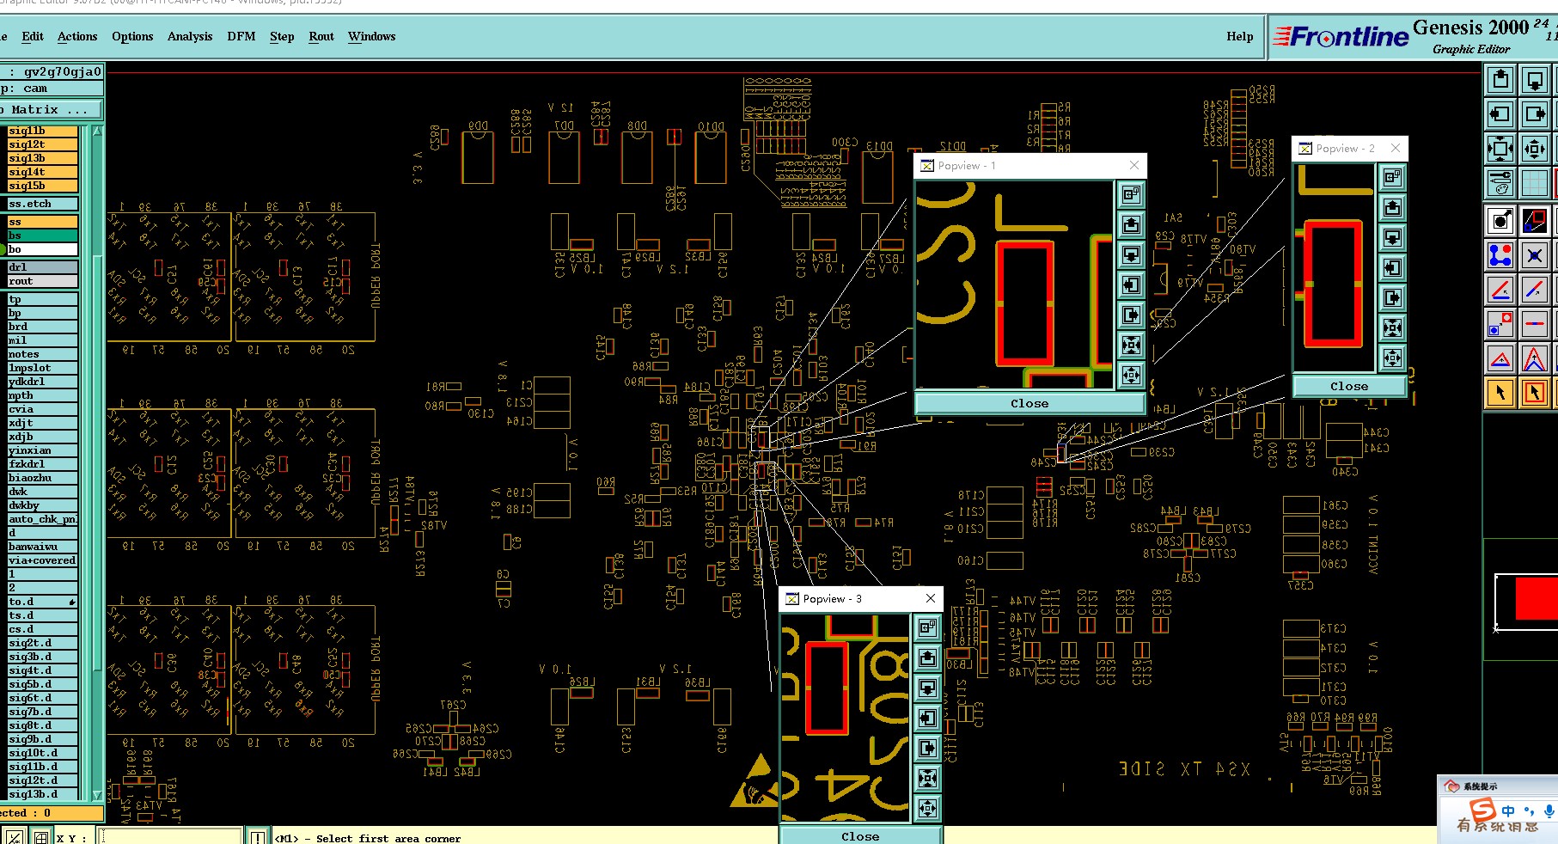Click layer list scroll down arrow
The width and height of the screenshot is (1558, 844).
click(97, 795)
